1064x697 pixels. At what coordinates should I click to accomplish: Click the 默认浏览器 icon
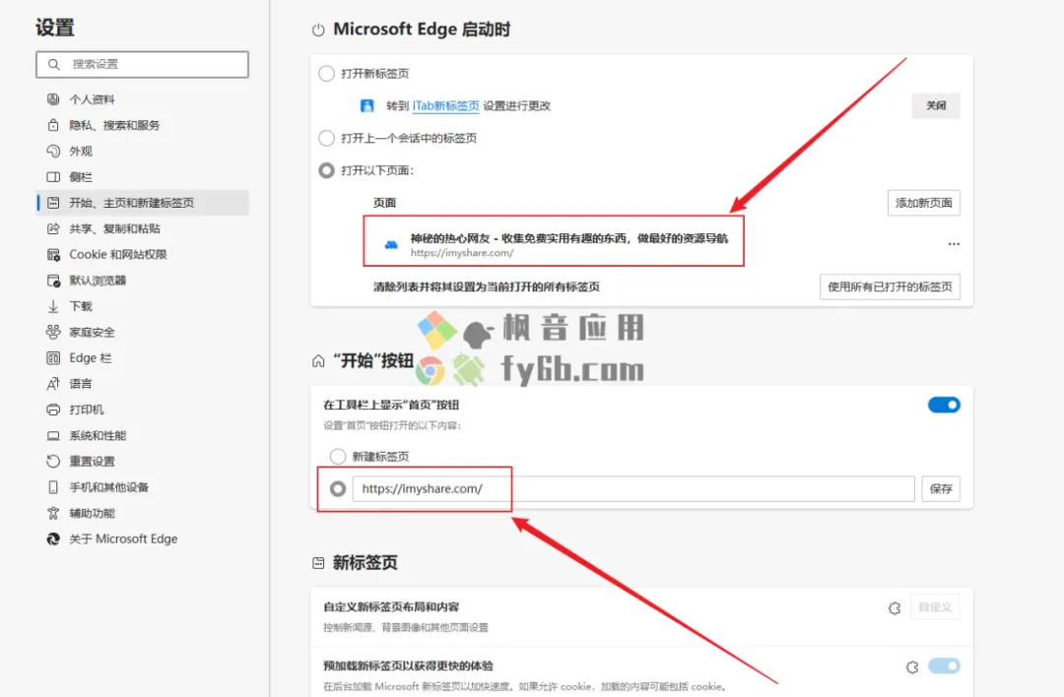(x=53, y=280)
